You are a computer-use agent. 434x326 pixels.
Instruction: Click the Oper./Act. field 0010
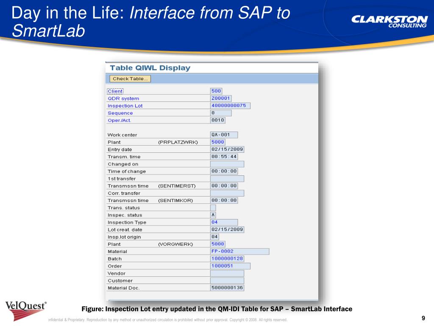[218, 120]
